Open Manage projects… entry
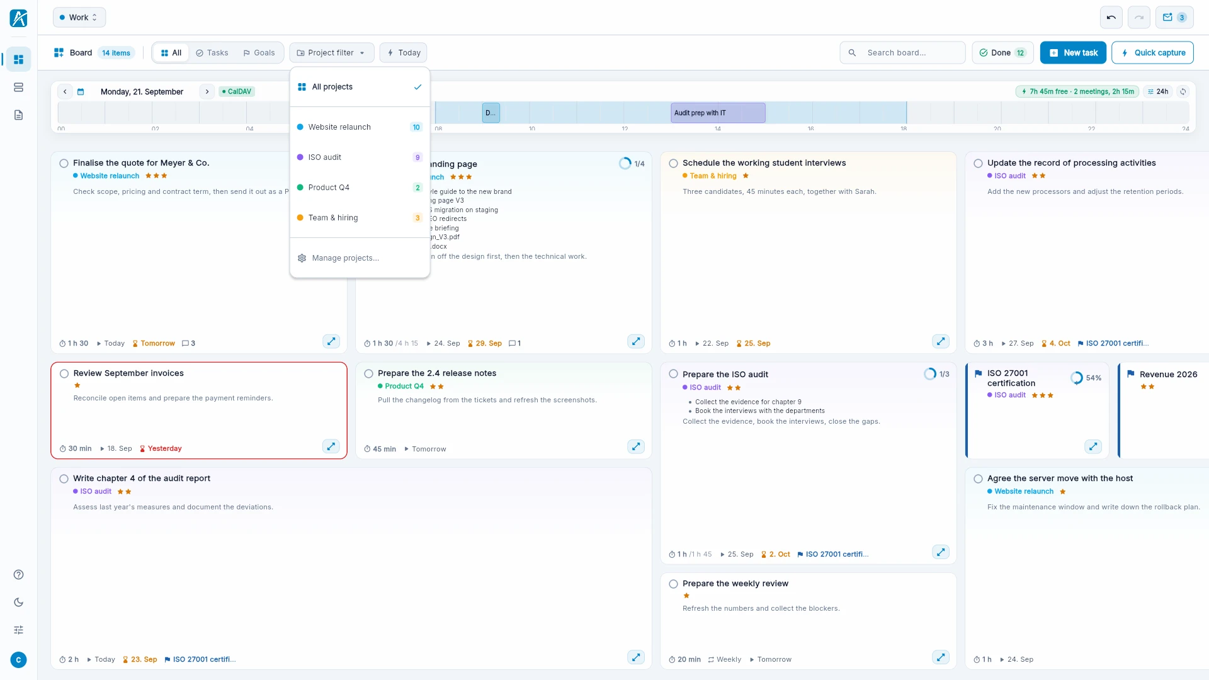Viewport: 1209px width, 680px height. [x=360, y=258]
